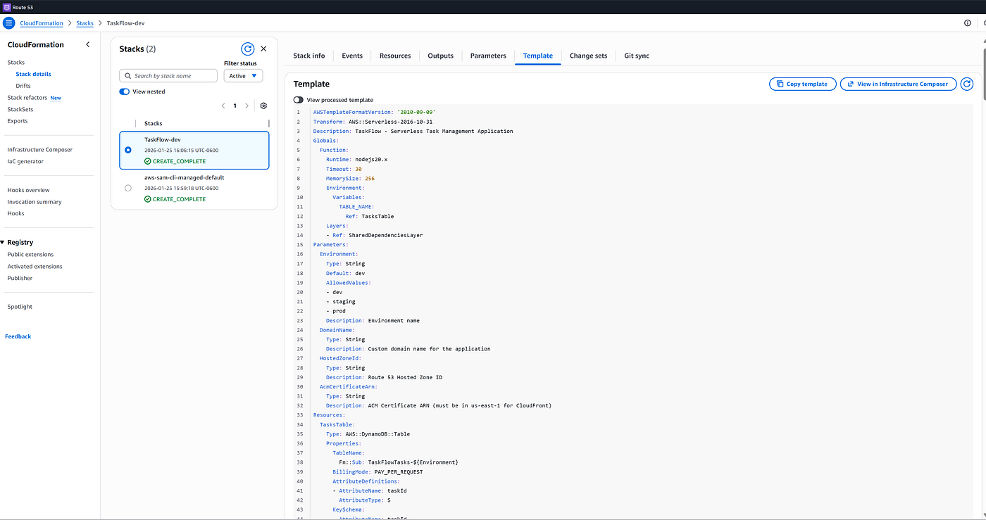Select the Template tab
This screenshot has width=986, height=520.
(x=538, y=56)
